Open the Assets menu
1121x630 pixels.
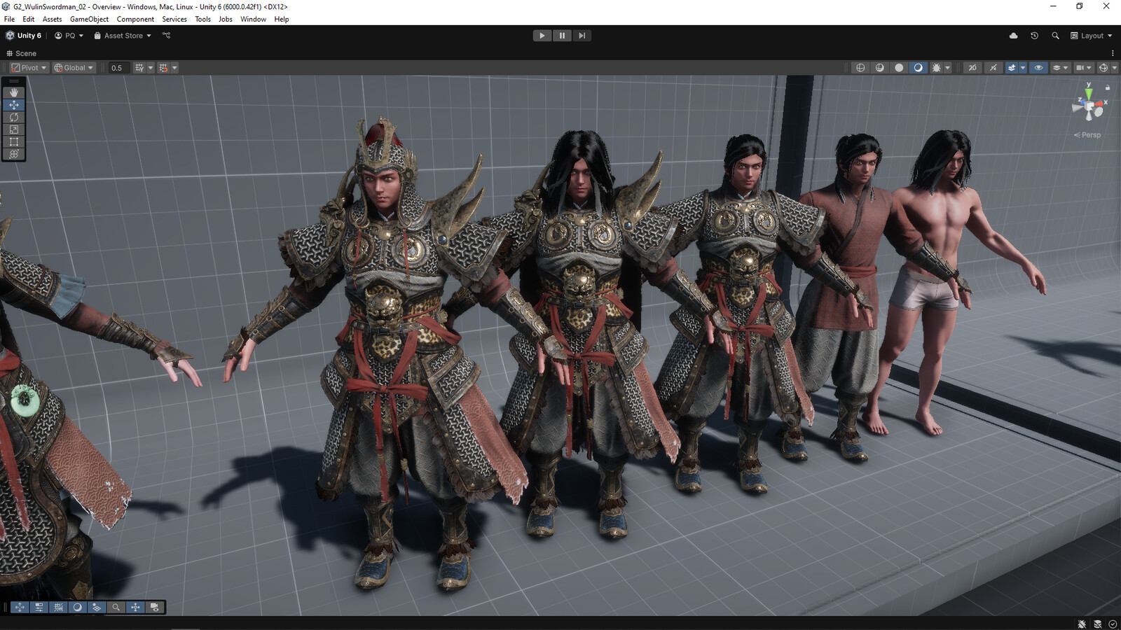pos(52,19)
